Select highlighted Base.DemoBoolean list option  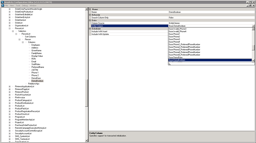tap(210, 60)
